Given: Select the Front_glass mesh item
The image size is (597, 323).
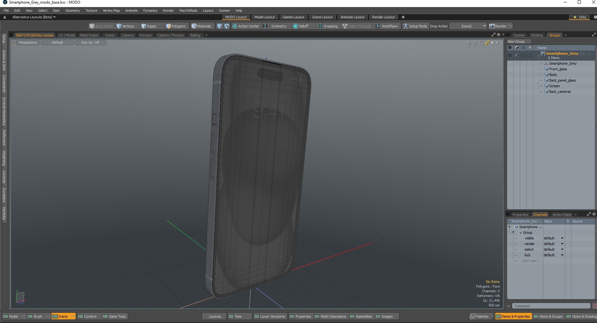Looking at the screenshot, I should click(x=558, y=69).
